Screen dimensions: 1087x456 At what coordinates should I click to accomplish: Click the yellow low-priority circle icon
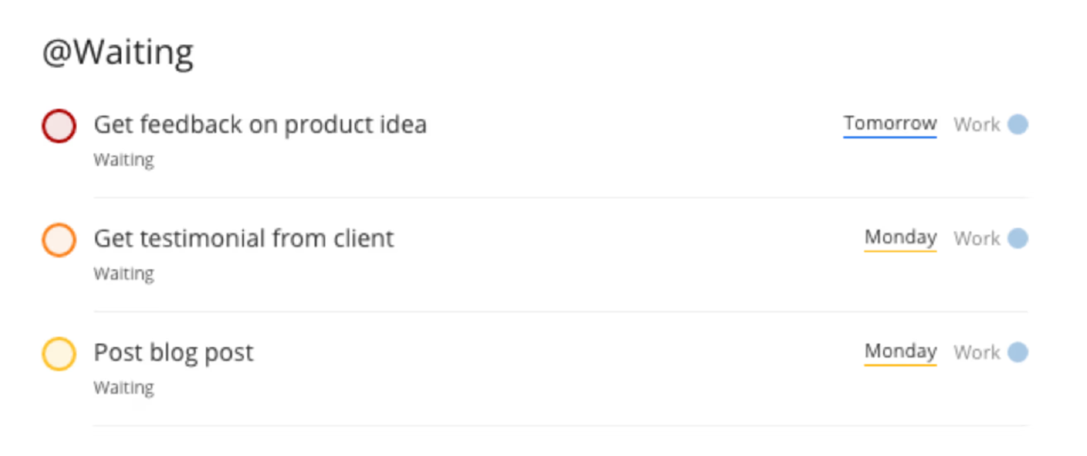pos(59,354)
